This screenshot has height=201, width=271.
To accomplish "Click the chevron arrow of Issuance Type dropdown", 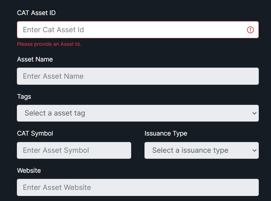I will pos(254,150).
